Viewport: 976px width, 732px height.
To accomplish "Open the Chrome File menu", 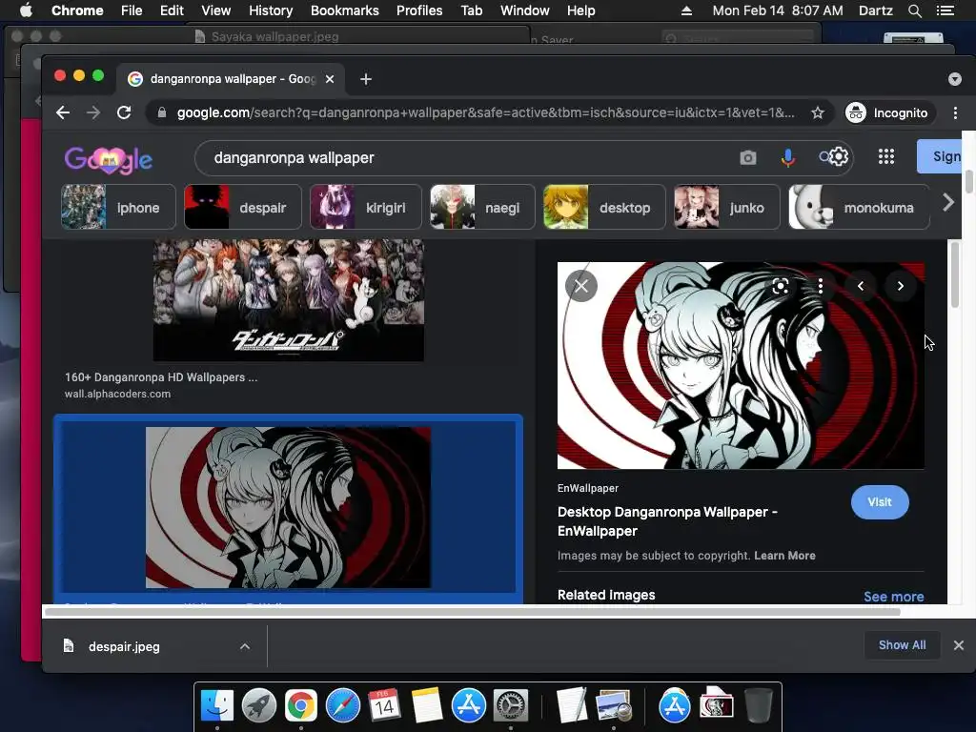I will click(132, 10).
